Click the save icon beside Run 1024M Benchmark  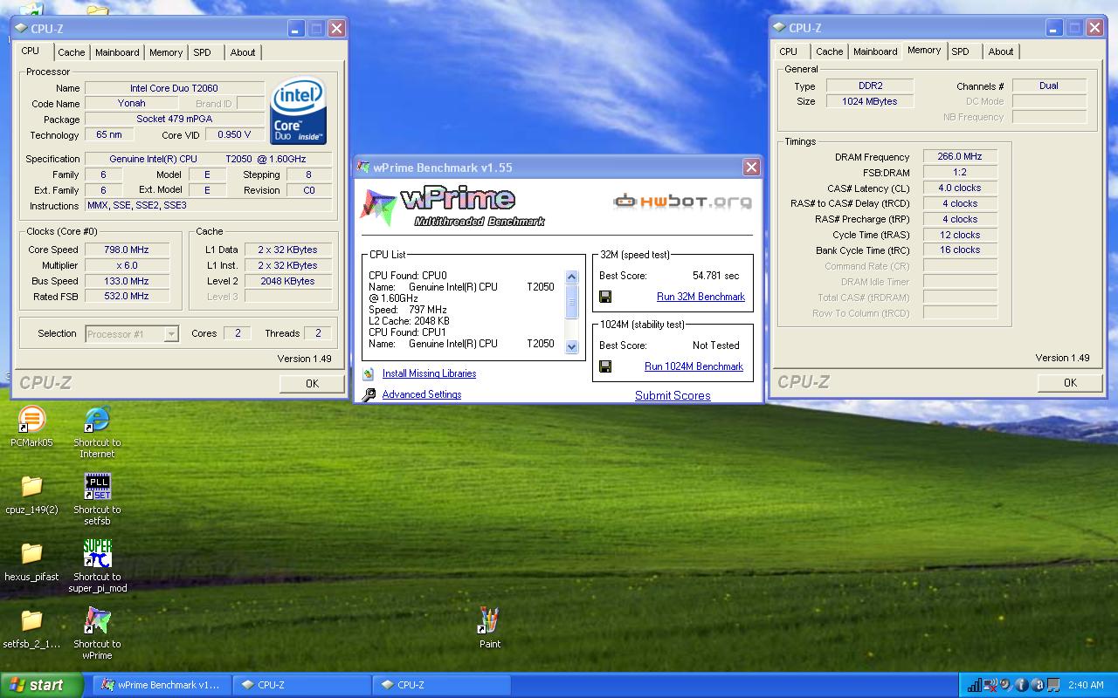[x=605, y=366]
